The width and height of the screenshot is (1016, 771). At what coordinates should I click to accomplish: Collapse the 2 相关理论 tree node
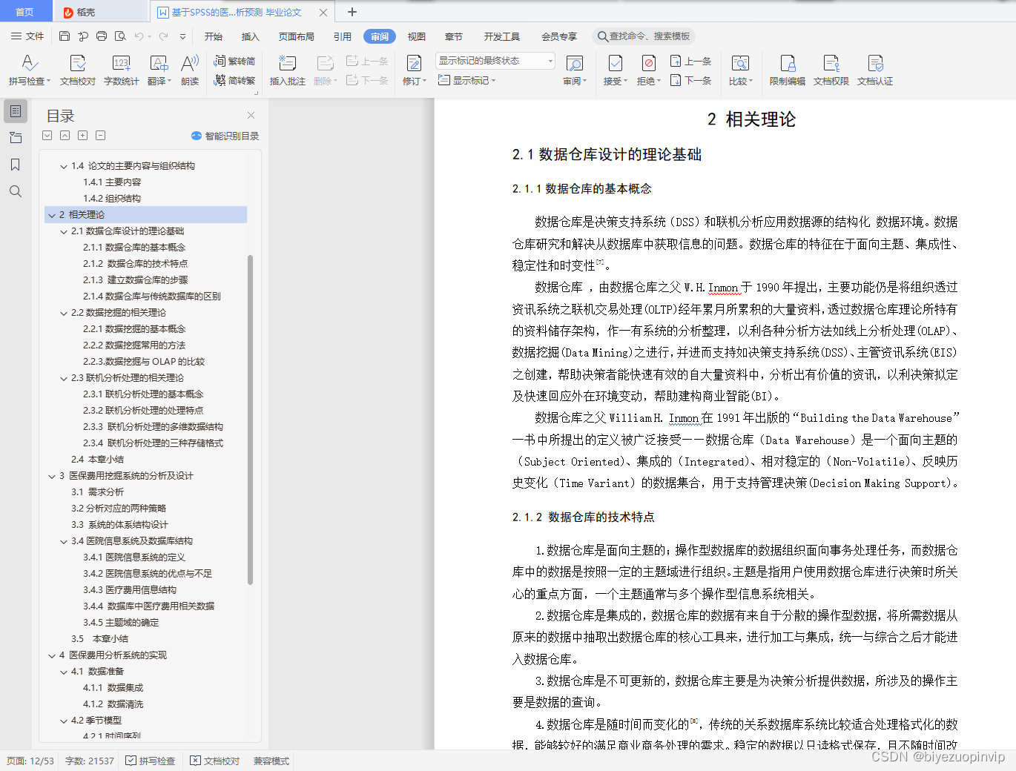[52, 215]
